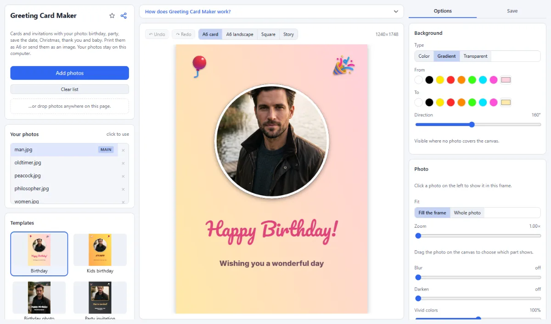
Task: Choose the Birthday photo template
Action: click(39, 300)
